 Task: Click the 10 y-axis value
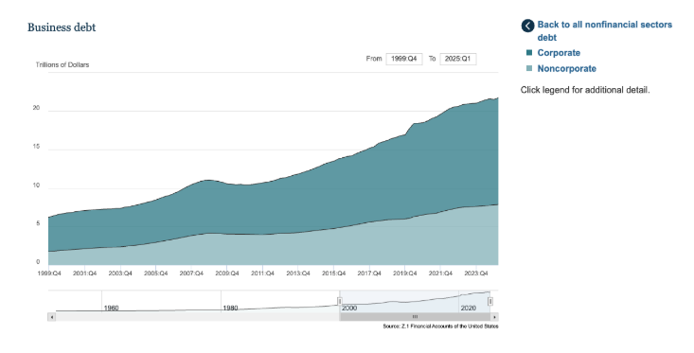coord(36,185)
